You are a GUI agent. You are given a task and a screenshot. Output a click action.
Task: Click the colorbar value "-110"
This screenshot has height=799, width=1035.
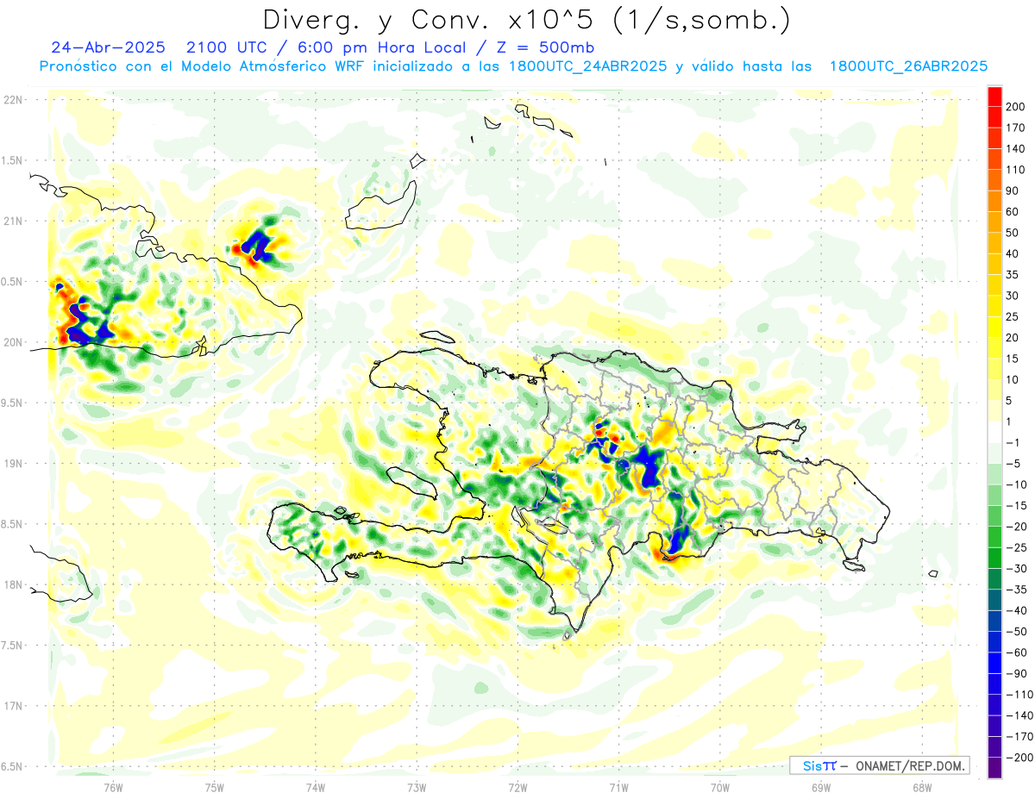tap(1018, 695)
